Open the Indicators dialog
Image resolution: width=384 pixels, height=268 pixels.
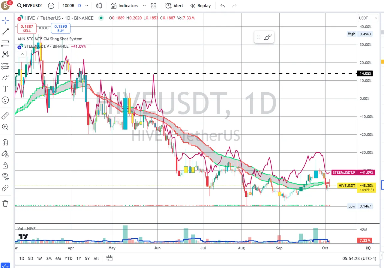pos(124,6)
